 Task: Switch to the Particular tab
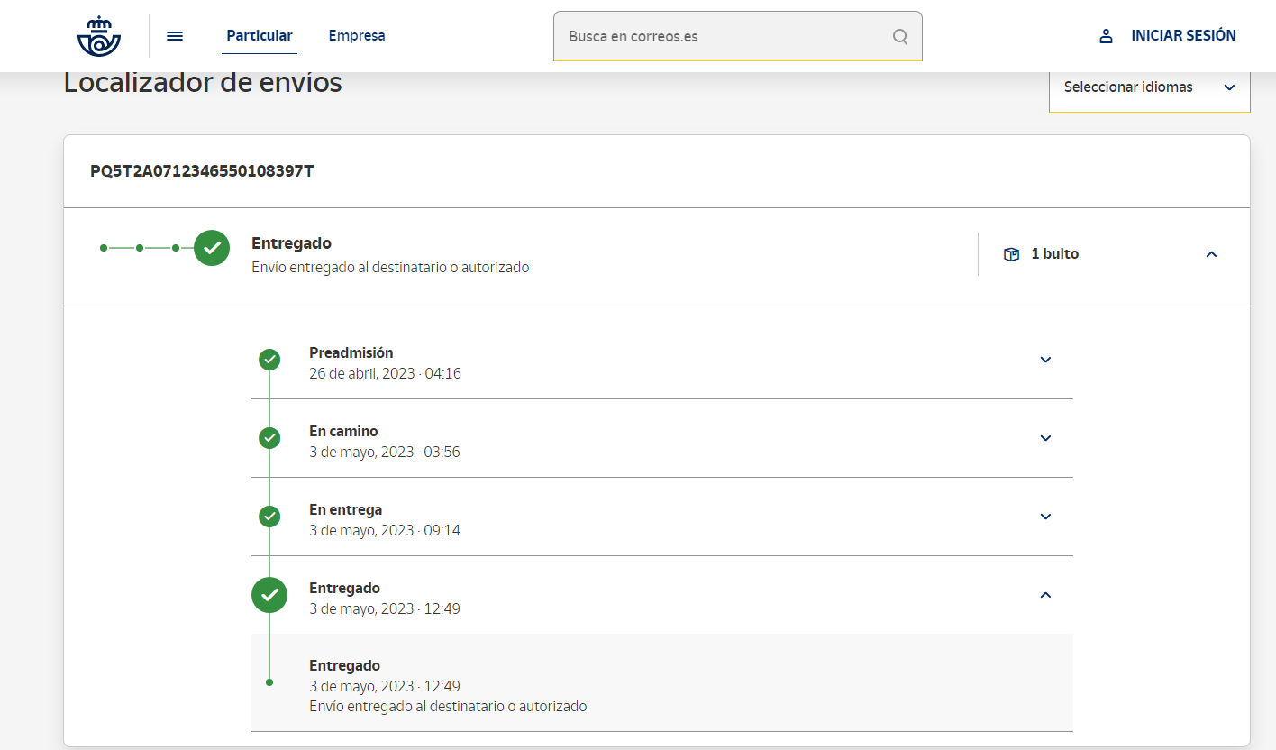click(x=260, y=36)
